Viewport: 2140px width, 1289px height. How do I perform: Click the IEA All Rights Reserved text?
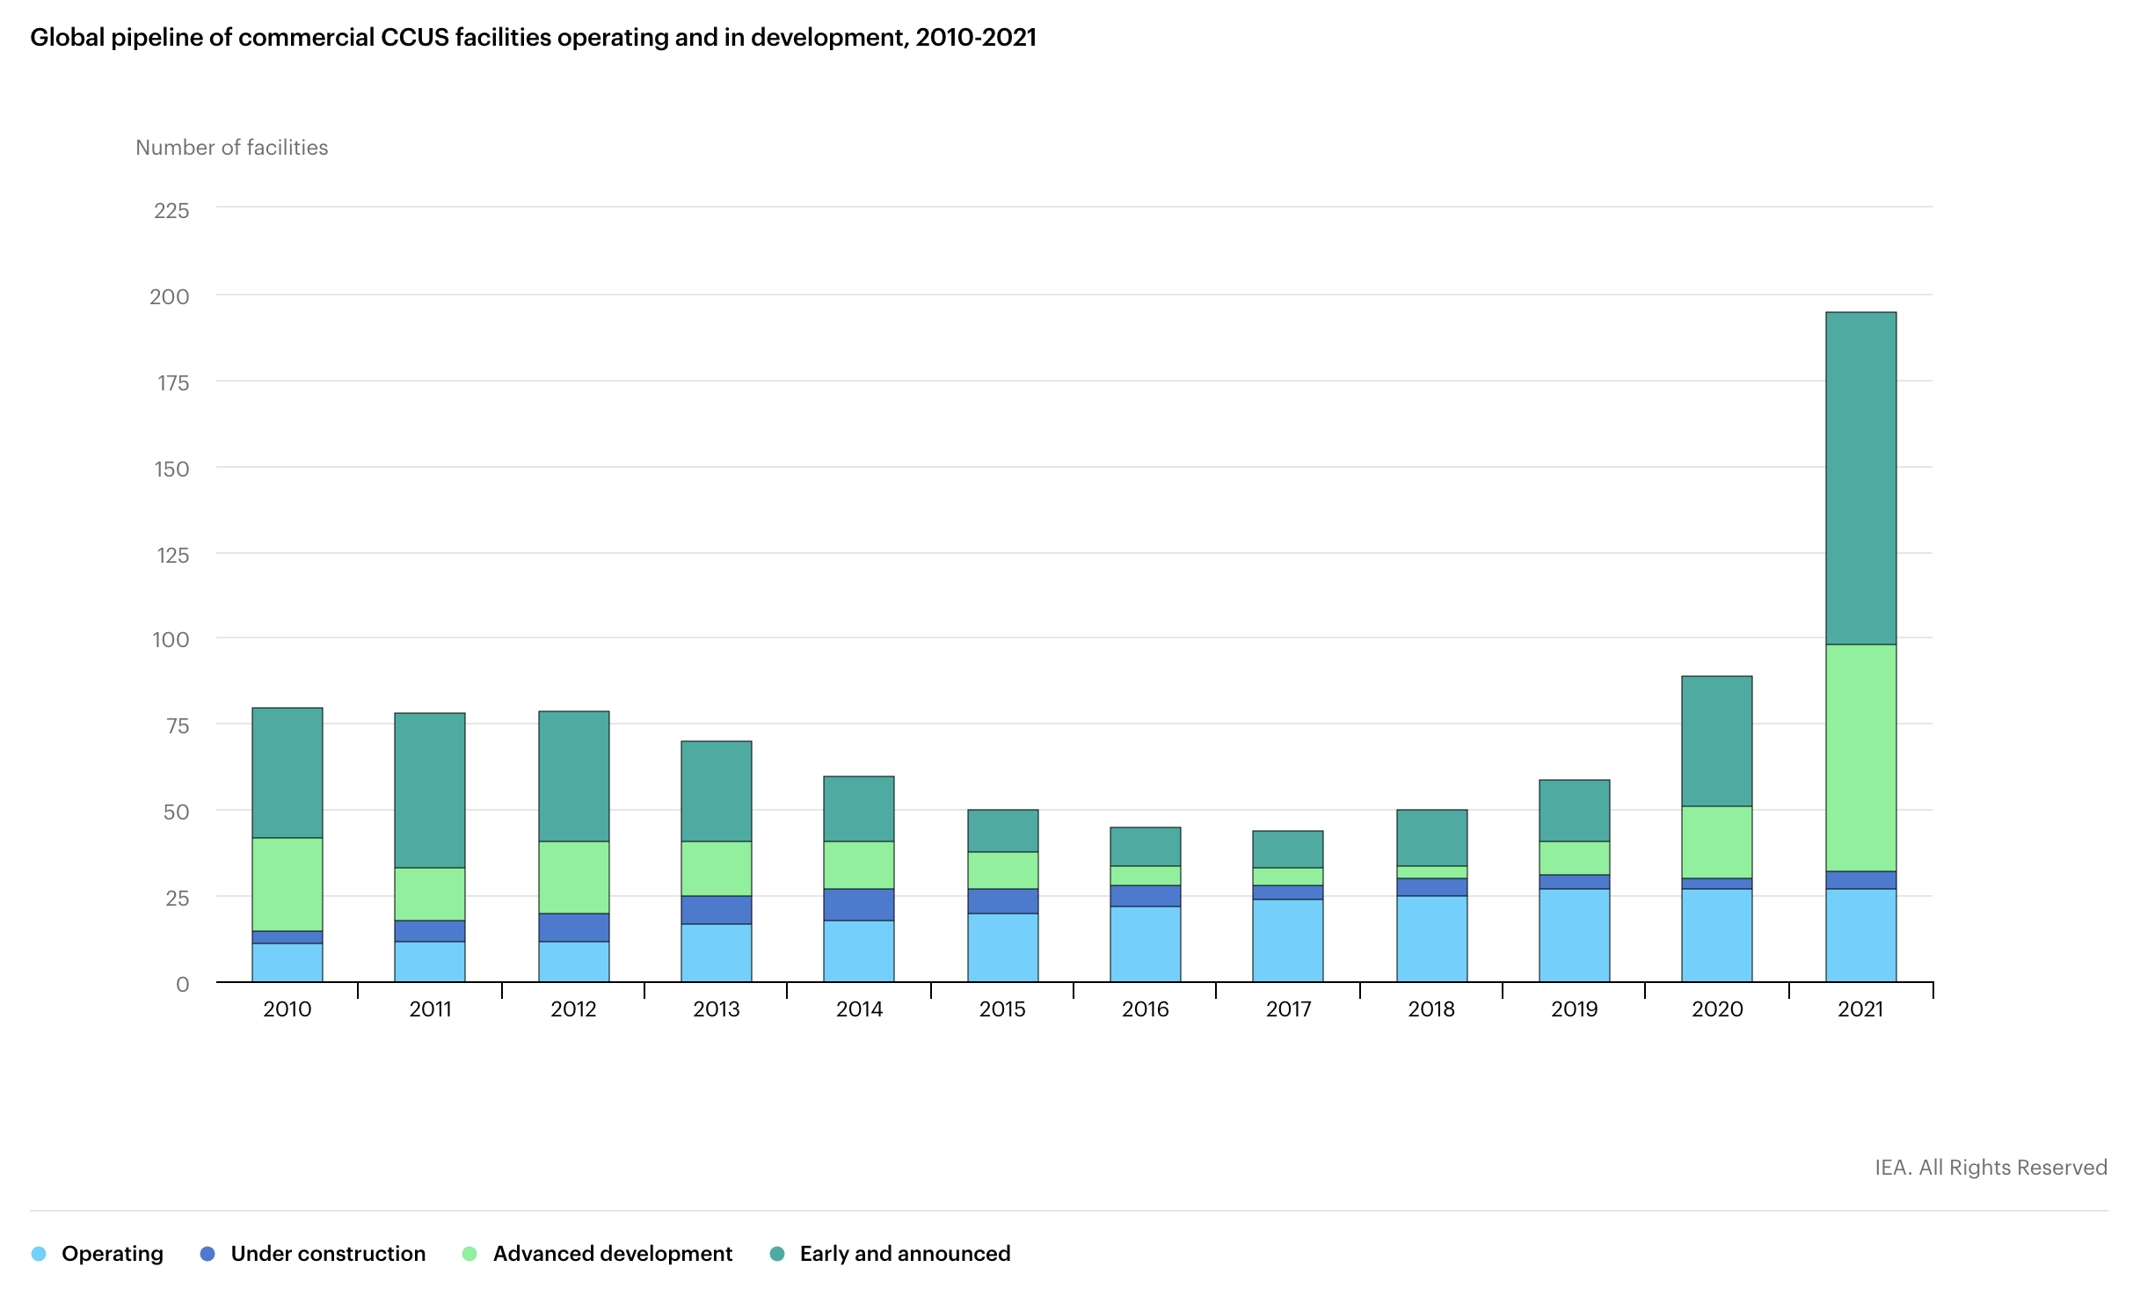coord(1991,1168)
